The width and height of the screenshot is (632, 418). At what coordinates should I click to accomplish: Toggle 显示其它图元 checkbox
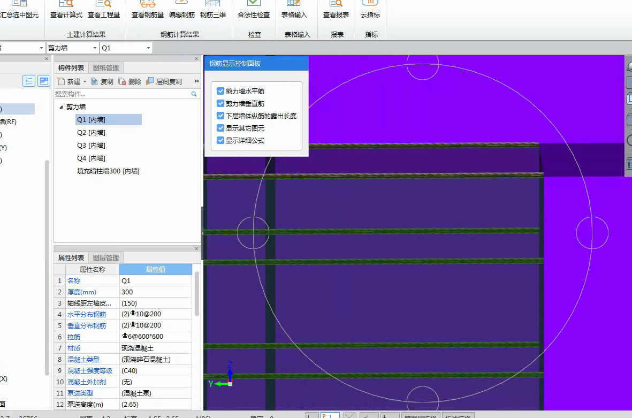pos(220,128)
